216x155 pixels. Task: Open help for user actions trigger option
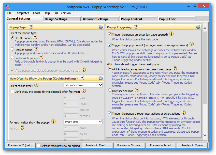(184, 113)
